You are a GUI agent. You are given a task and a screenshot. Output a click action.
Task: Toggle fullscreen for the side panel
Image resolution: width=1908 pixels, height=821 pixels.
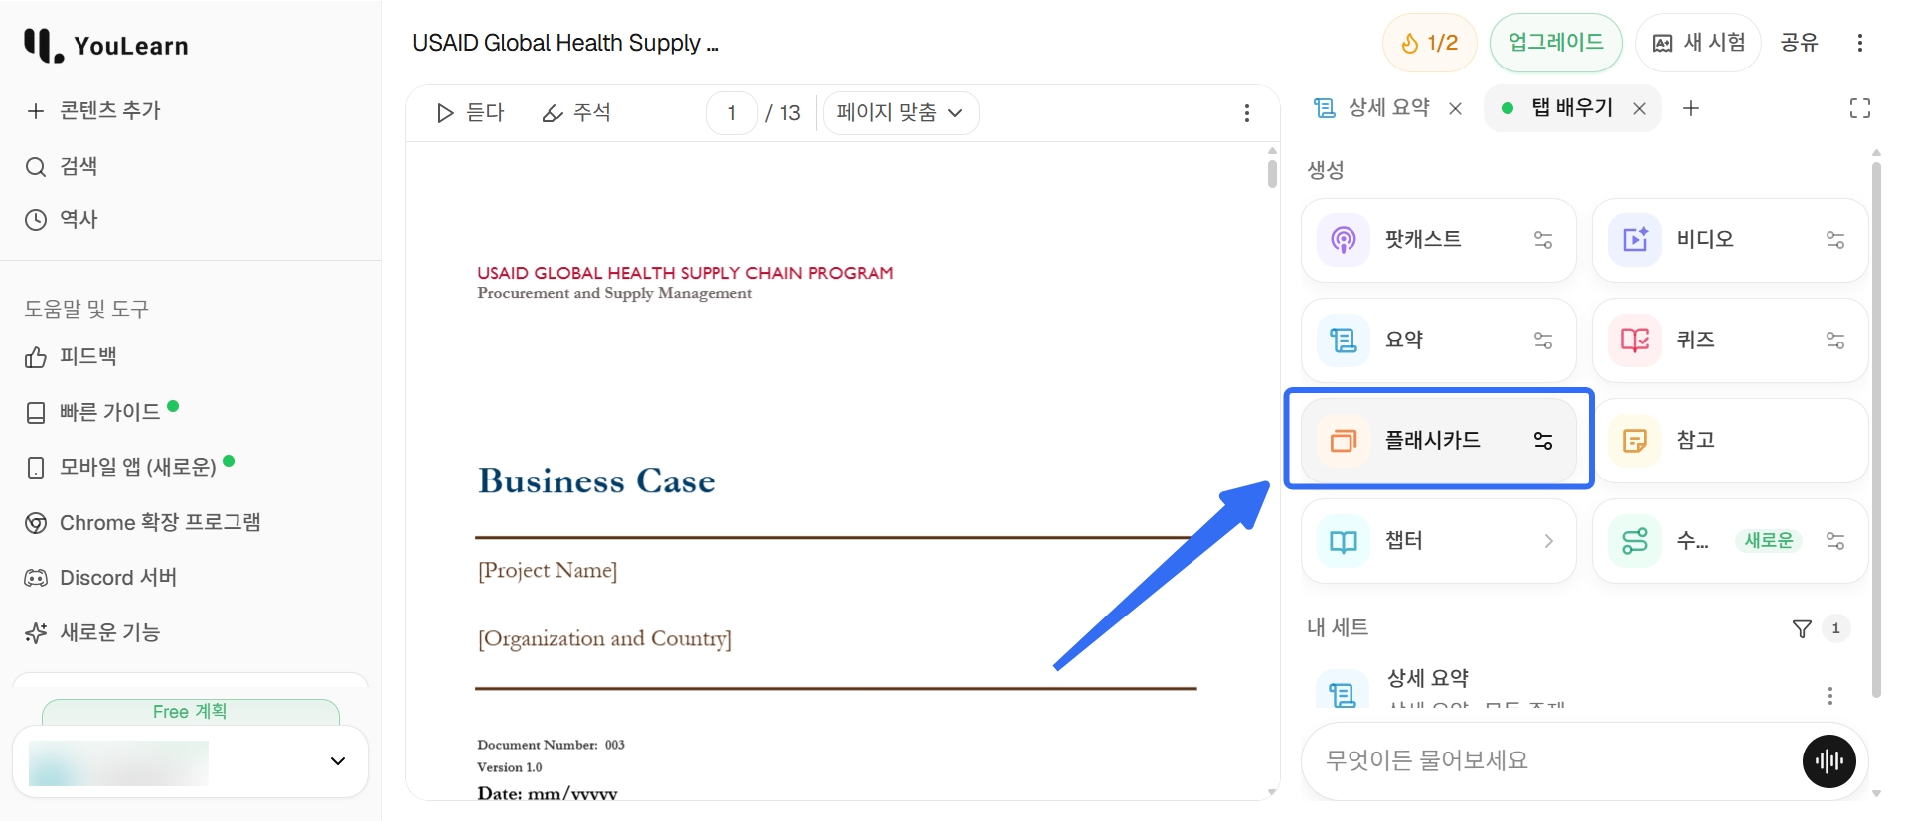click(1860, 108)
